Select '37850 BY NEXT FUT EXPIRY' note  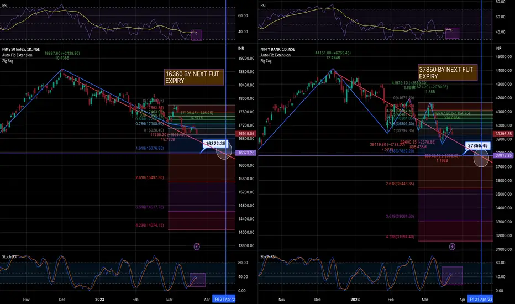[x=448, y=72]
